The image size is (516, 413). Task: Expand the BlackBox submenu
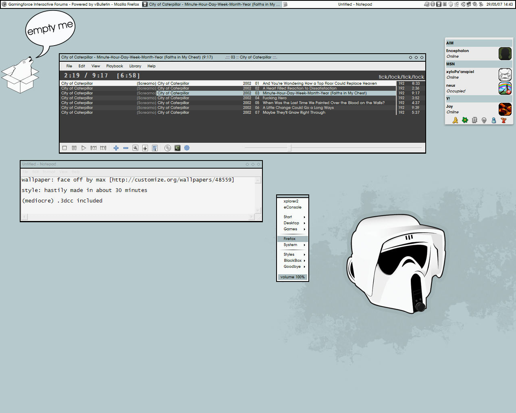tap(293, 261)
